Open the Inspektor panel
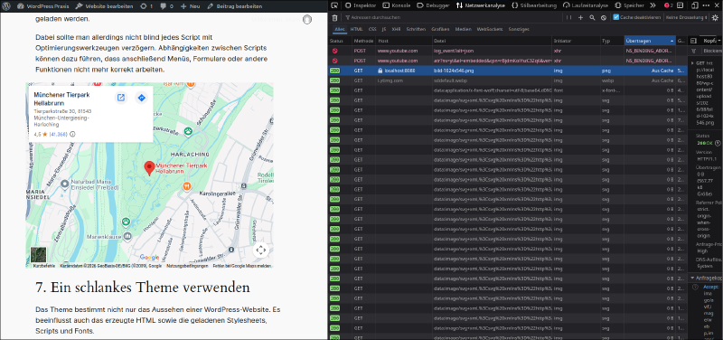The image size is (723, 340). [x=361, y=6]
